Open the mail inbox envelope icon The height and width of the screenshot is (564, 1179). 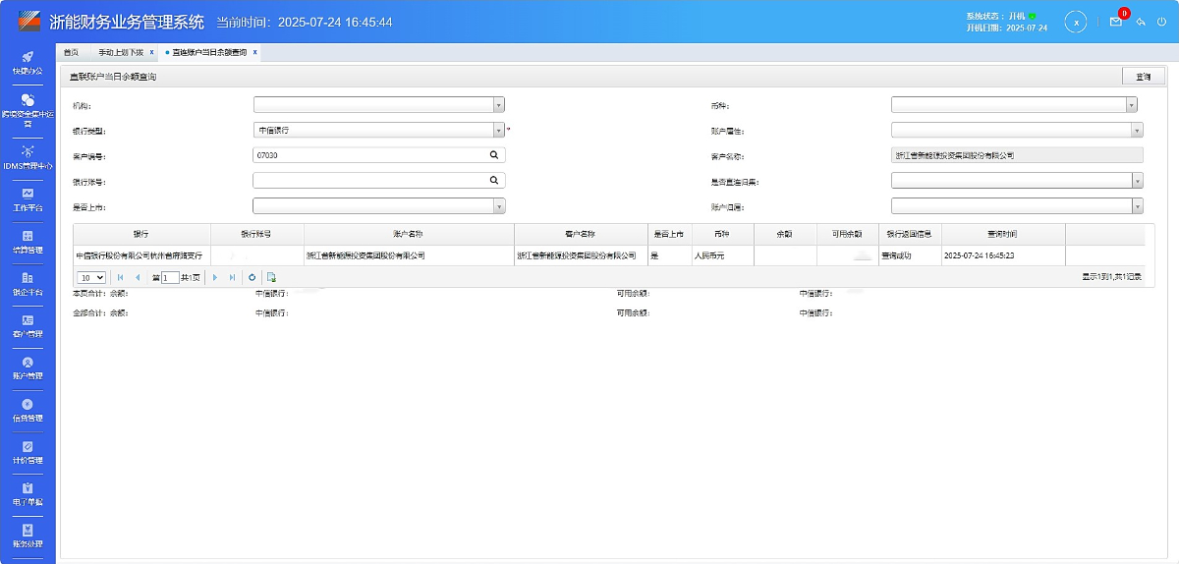click(1115, 22)
